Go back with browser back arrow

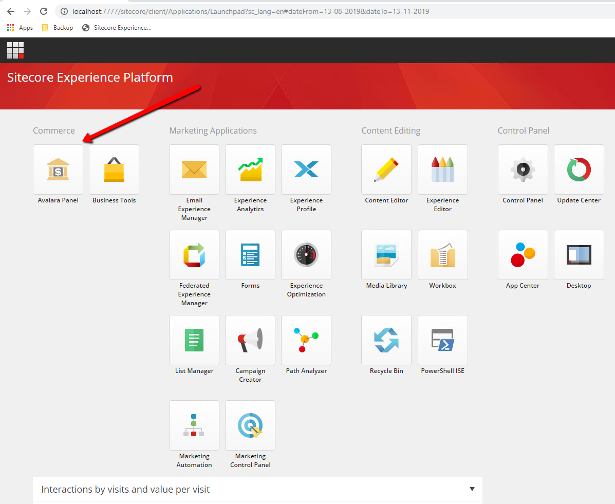[x=11, y=11]
